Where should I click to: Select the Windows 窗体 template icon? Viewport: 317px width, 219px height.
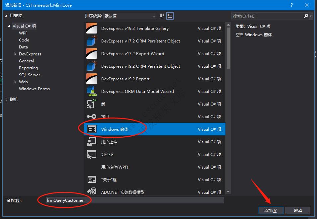(x=91, y=129)
